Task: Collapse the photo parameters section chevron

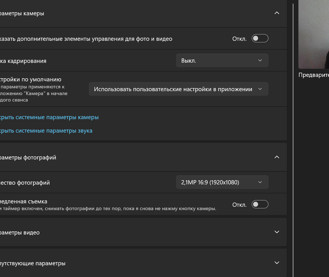Action: [x=277, y=157]
